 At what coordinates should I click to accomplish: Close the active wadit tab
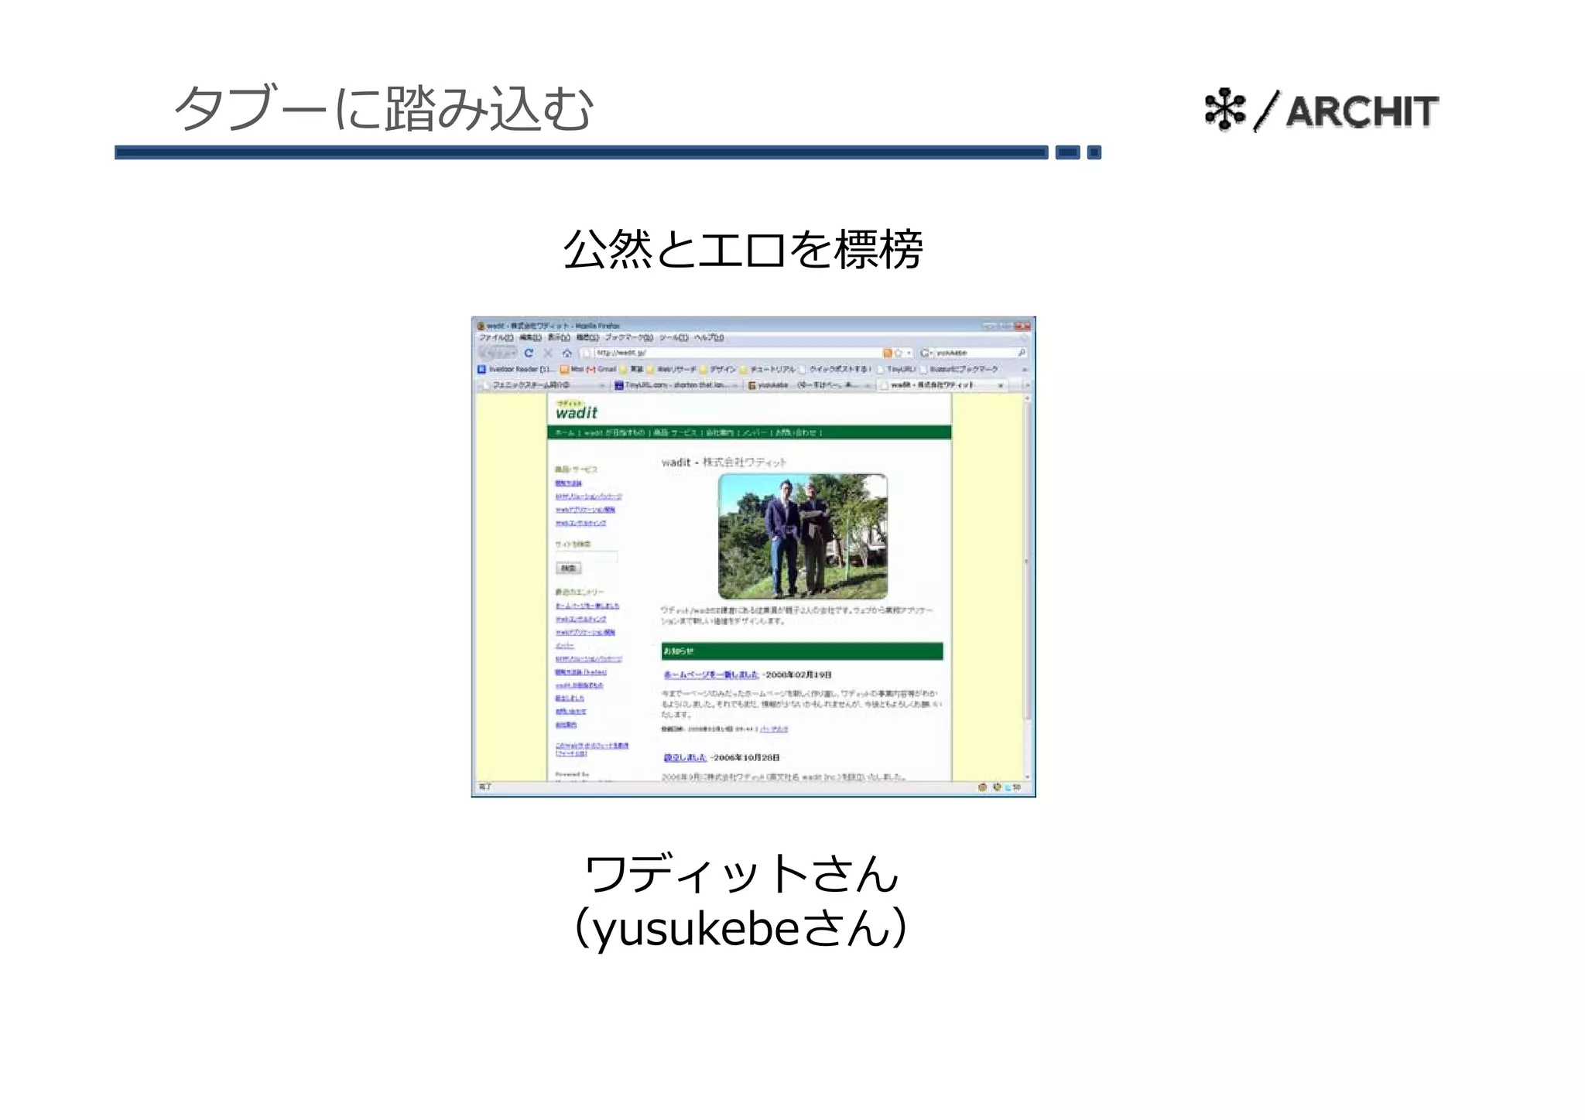click(x=1001, y=384)
